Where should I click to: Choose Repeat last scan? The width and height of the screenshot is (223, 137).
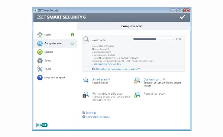(154, 94)
